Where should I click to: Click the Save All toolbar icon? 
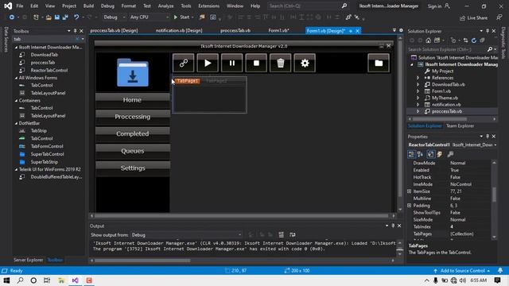tap(65, 17)
